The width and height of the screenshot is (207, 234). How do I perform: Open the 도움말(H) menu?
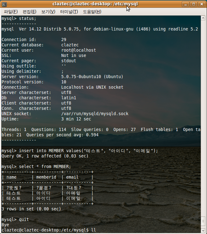pyautogui.click(x=92, y=12)
